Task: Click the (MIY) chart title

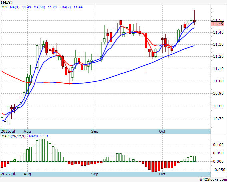Action: pos(7,2)
